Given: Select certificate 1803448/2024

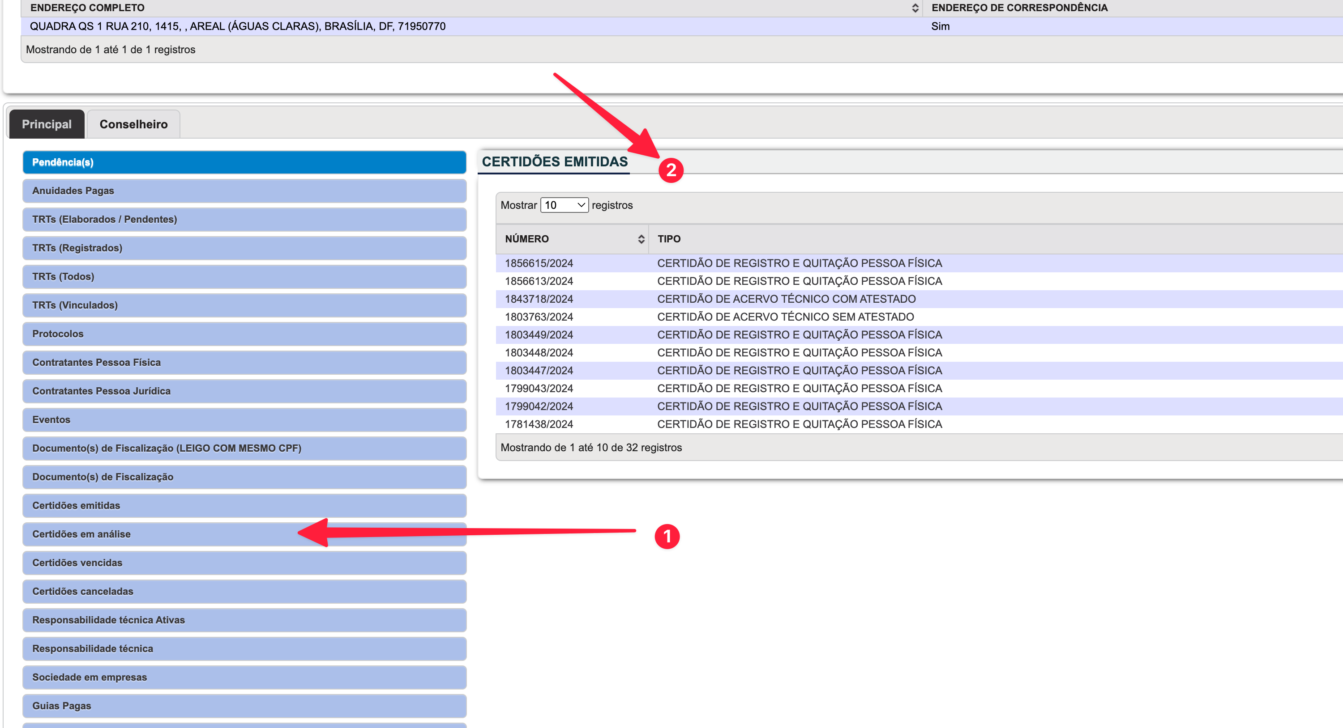Looking at the screenshot, I should click(539, 352).
